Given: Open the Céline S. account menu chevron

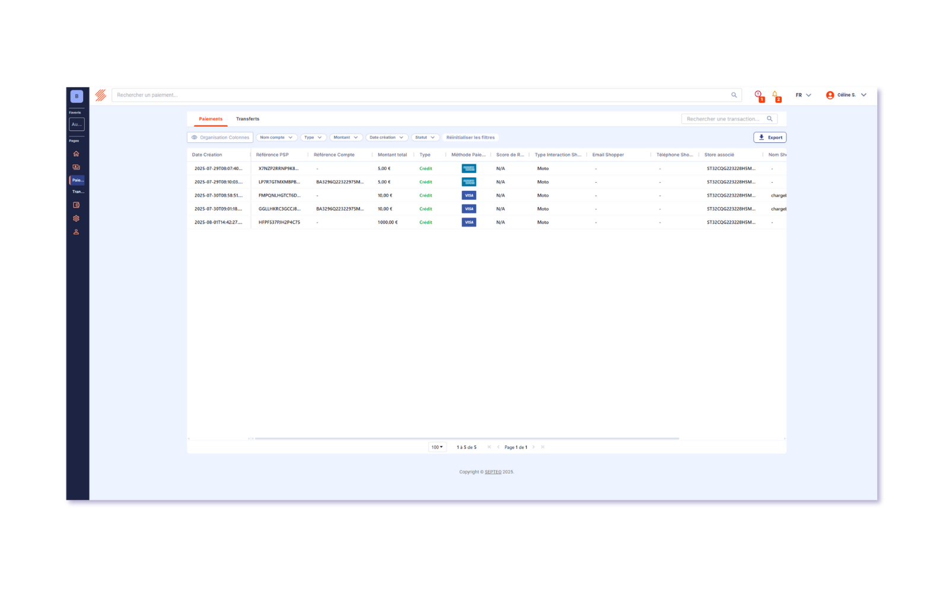Looking at the screenshot, I should pos(864,95).
